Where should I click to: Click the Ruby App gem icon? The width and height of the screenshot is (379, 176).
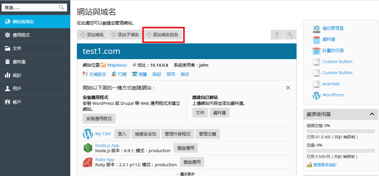pyautogui.click(x=88, y=162)
